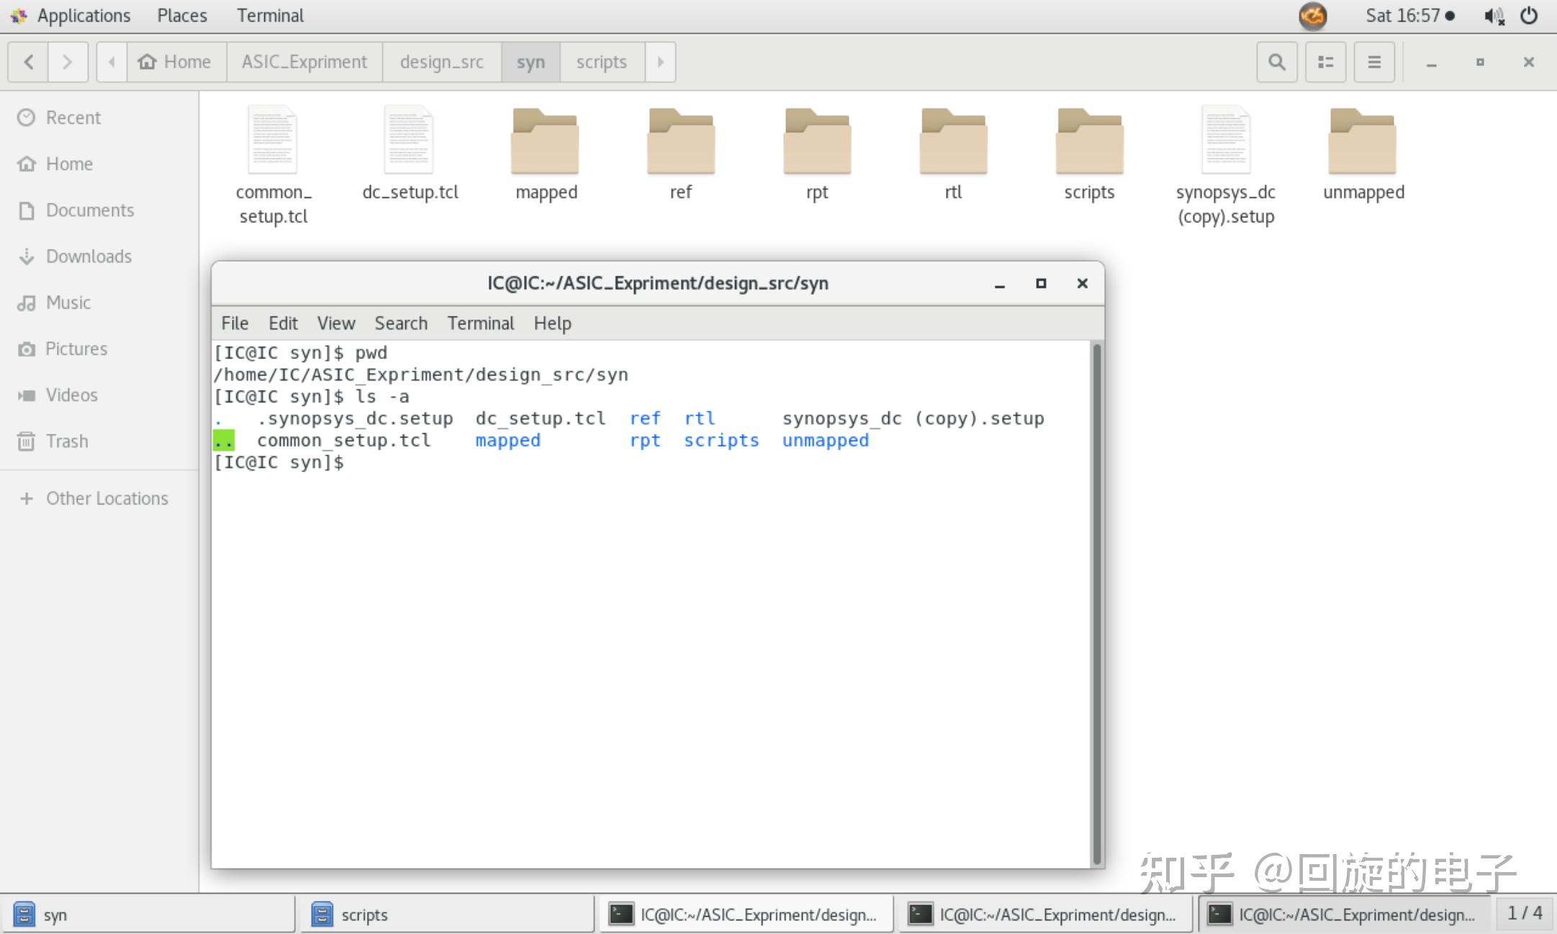Open the hamburger options menu

(1373, 62)
